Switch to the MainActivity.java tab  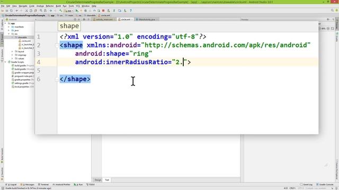[x=147, y=20]
